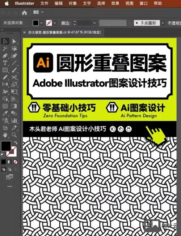Select the Slice tool
The width and height of the screenshot is (181, 236).
[14, 128]
